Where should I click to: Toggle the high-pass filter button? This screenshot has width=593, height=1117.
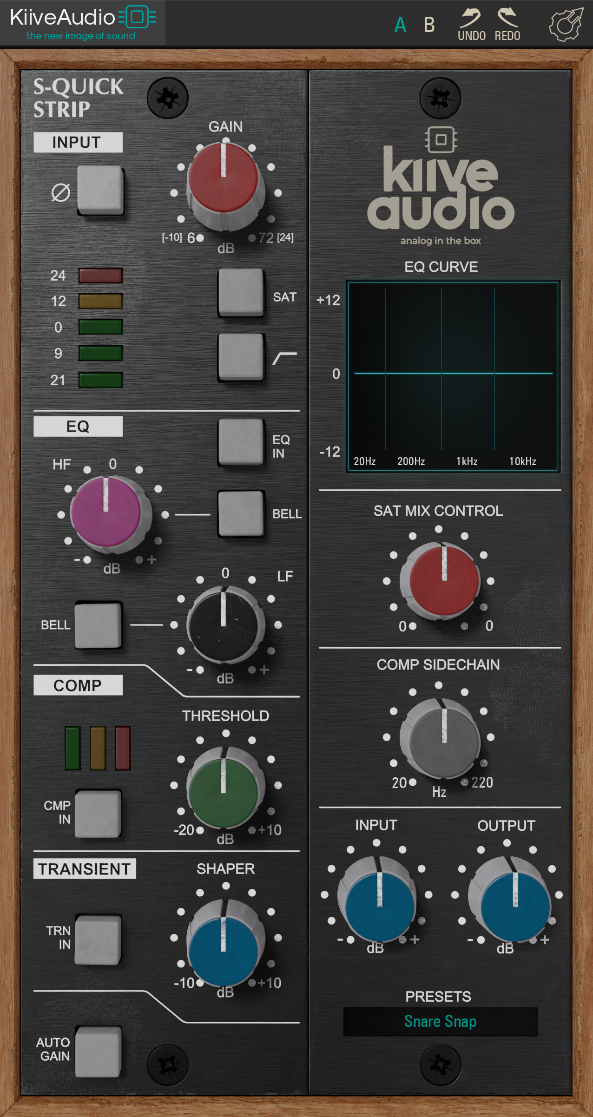(x=241, y=357)
